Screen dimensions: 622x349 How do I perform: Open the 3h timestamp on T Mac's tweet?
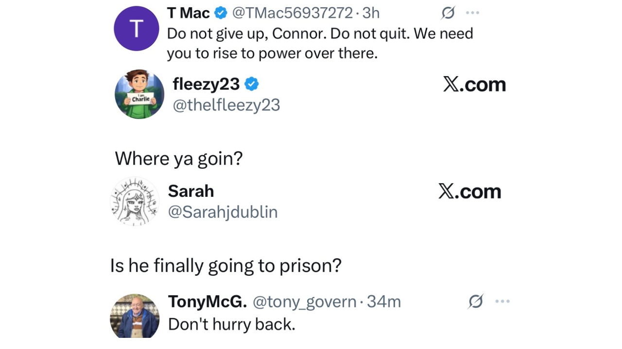click(x=371, y=13)
